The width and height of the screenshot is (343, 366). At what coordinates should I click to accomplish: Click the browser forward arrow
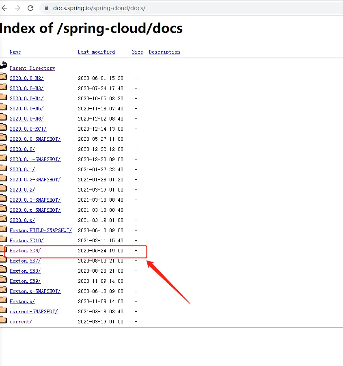[x=17, y=8]
